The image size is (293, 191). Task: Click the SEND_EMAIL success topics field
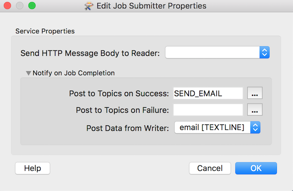208,93
